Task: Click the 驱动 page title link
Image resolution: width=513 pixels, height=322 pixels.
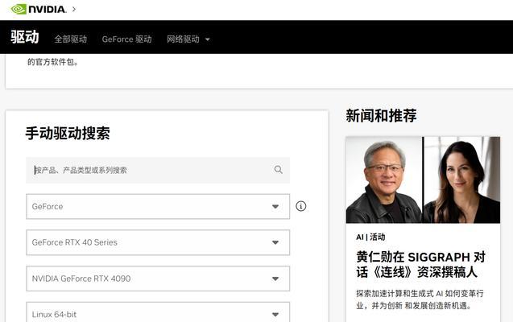Action: tap(24, 37)
